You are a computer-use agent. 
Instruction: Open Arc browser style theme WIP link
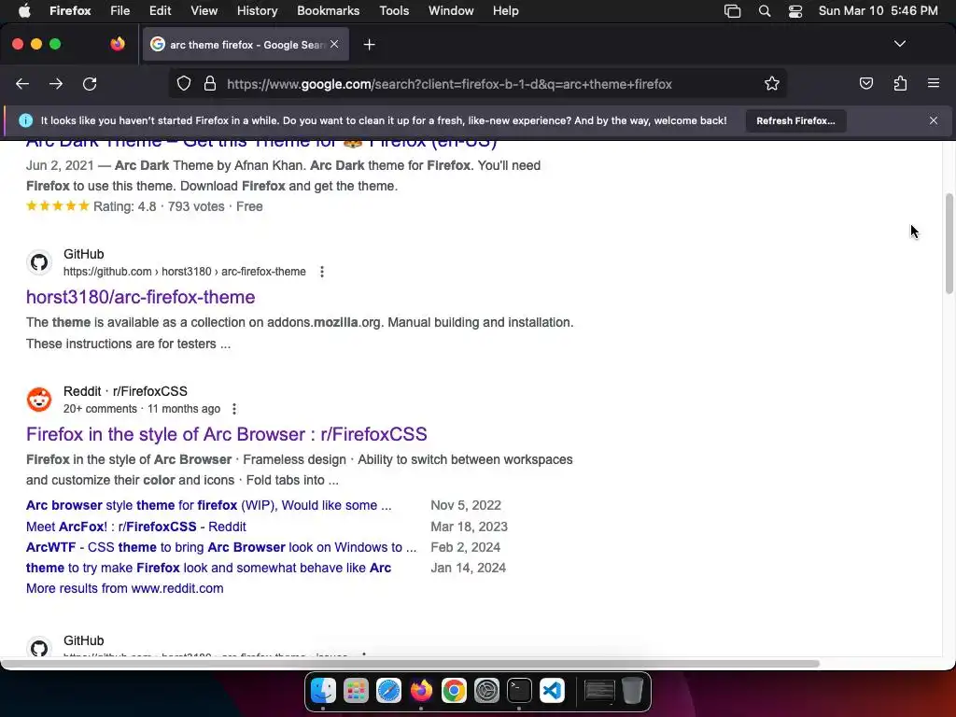(x=209, y=505)
